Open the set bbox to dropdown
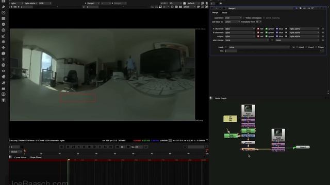This screenshot has width=330, height=185. point(233,22)
